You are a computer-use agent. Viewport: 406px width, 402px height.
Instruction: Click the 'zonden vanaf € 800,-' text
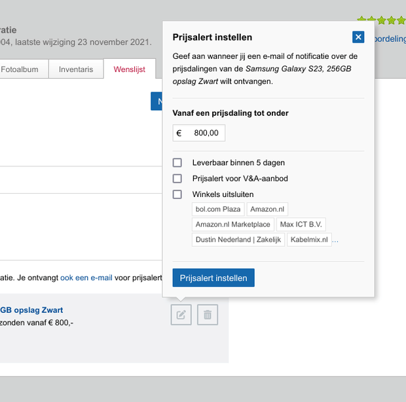click(37, 323)
